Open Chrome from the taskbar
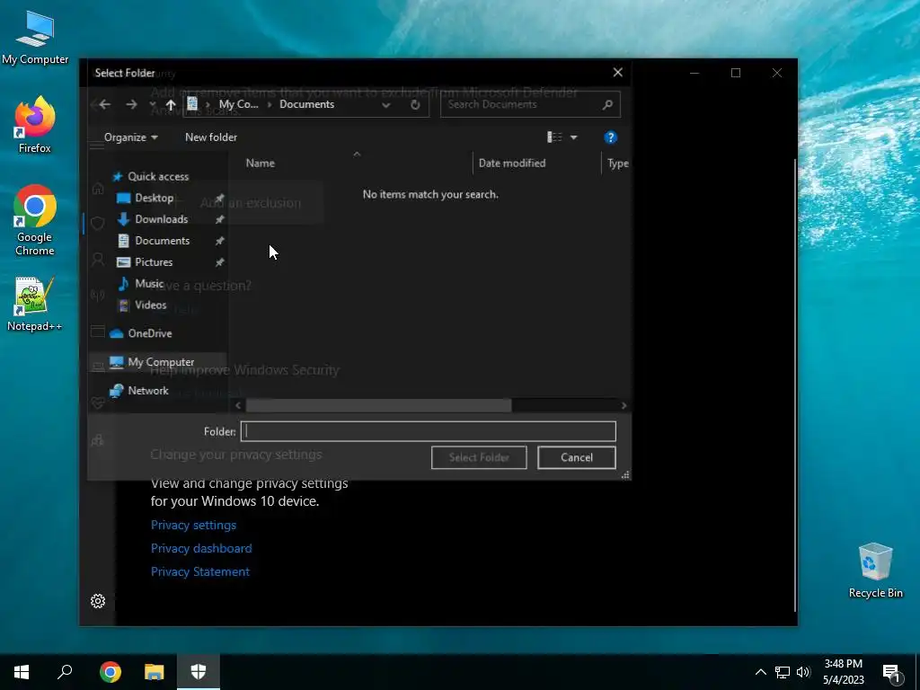920x690 pixels. pos(111,672)
